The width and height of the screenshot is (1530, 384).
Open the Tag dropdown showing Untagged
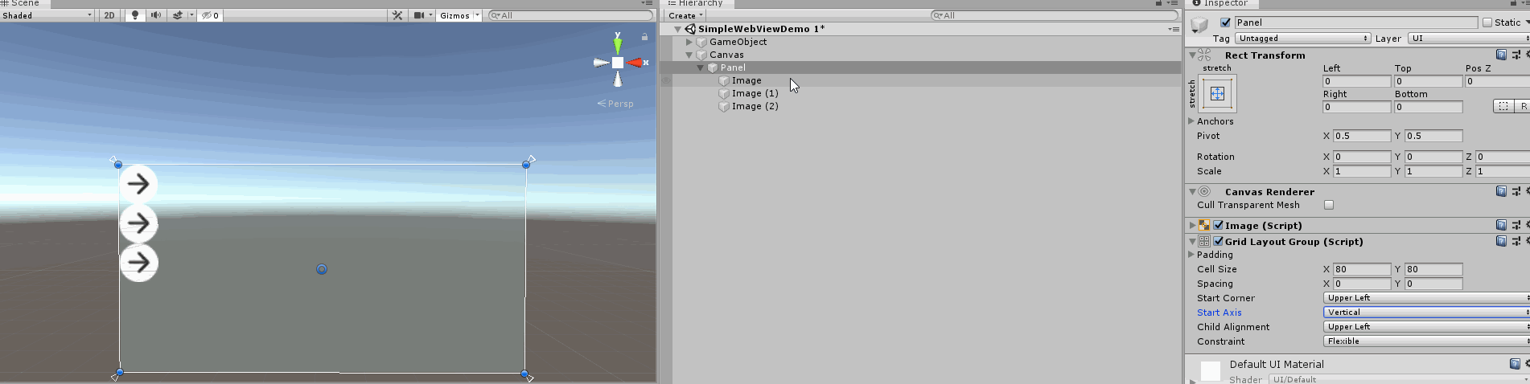1303,39
